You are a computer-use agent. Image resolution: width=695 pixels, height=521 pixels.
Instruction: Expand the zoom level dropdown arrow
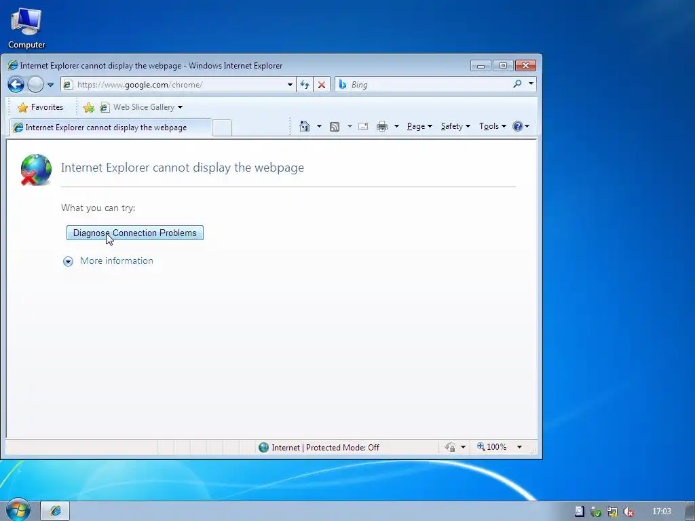[519, 447]
